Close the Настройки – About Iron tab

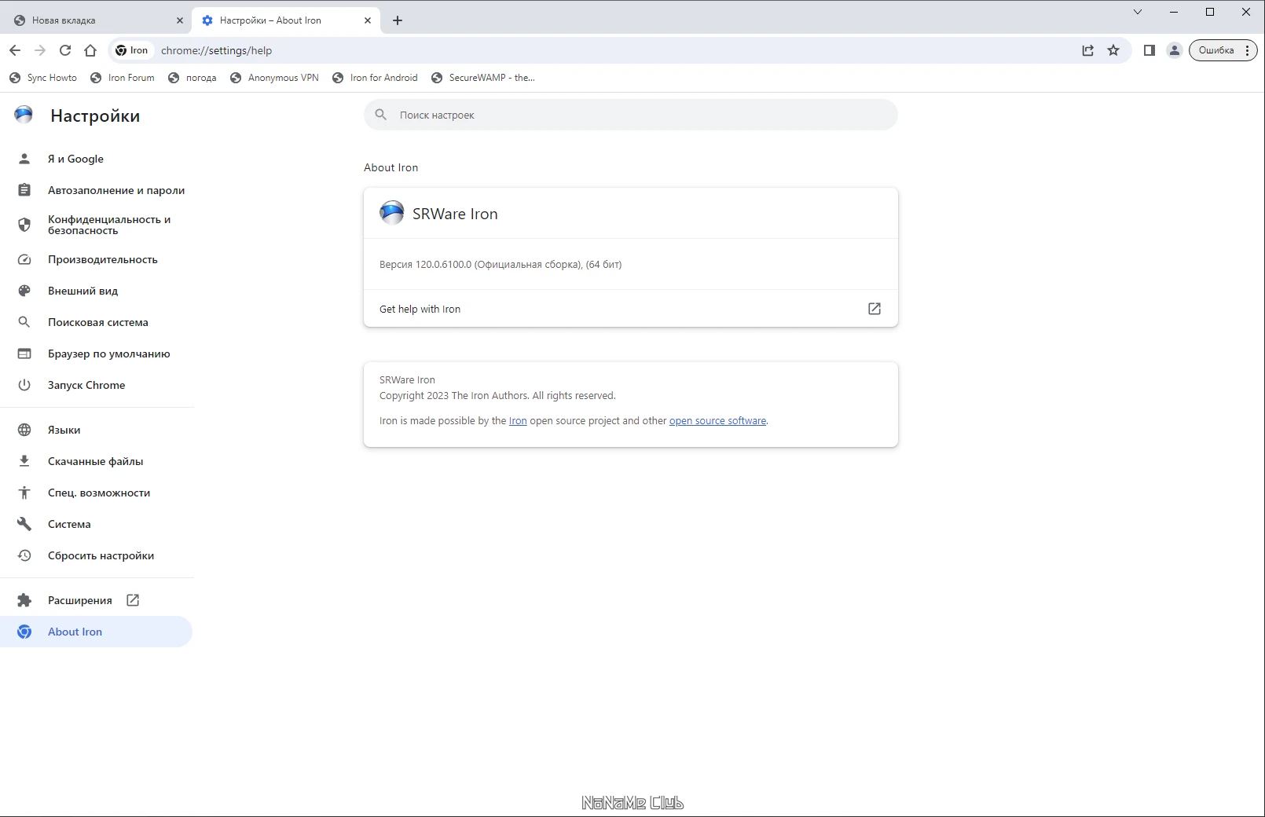pos(368,20)
